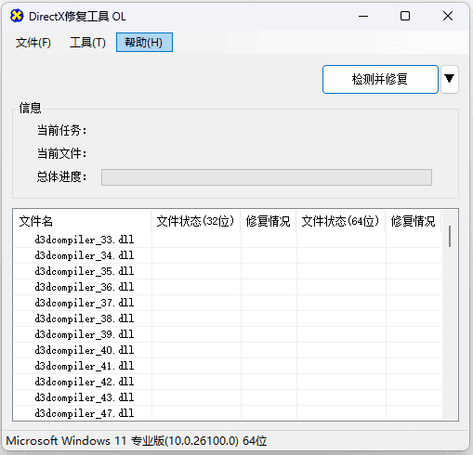Click the 检测并修复 button
473x455 pixels.
coord(380,79)
